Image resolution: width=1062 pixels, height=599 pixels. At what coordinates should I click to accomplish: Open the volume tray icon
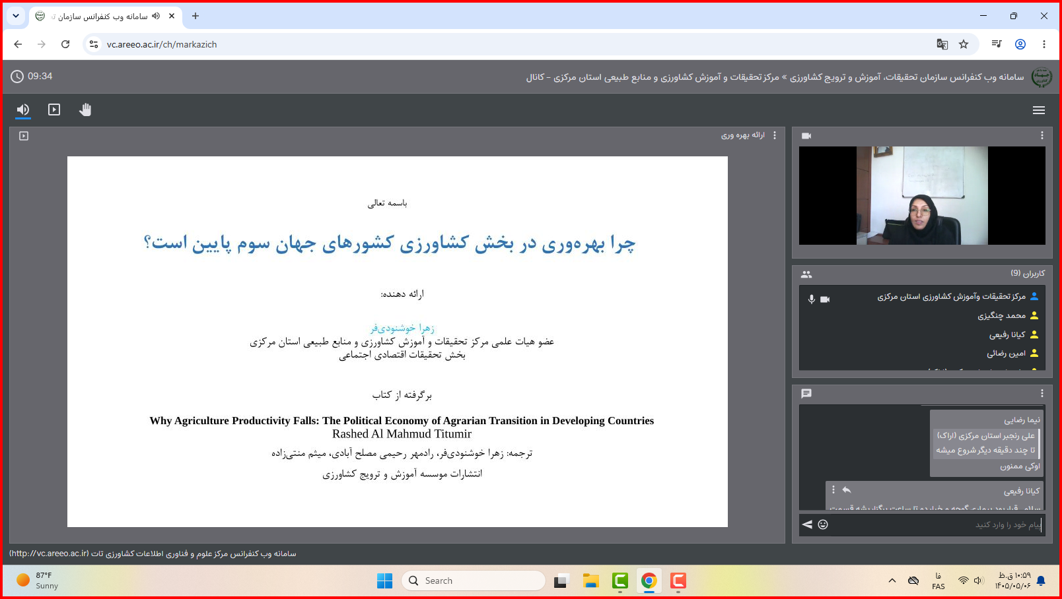979,581
